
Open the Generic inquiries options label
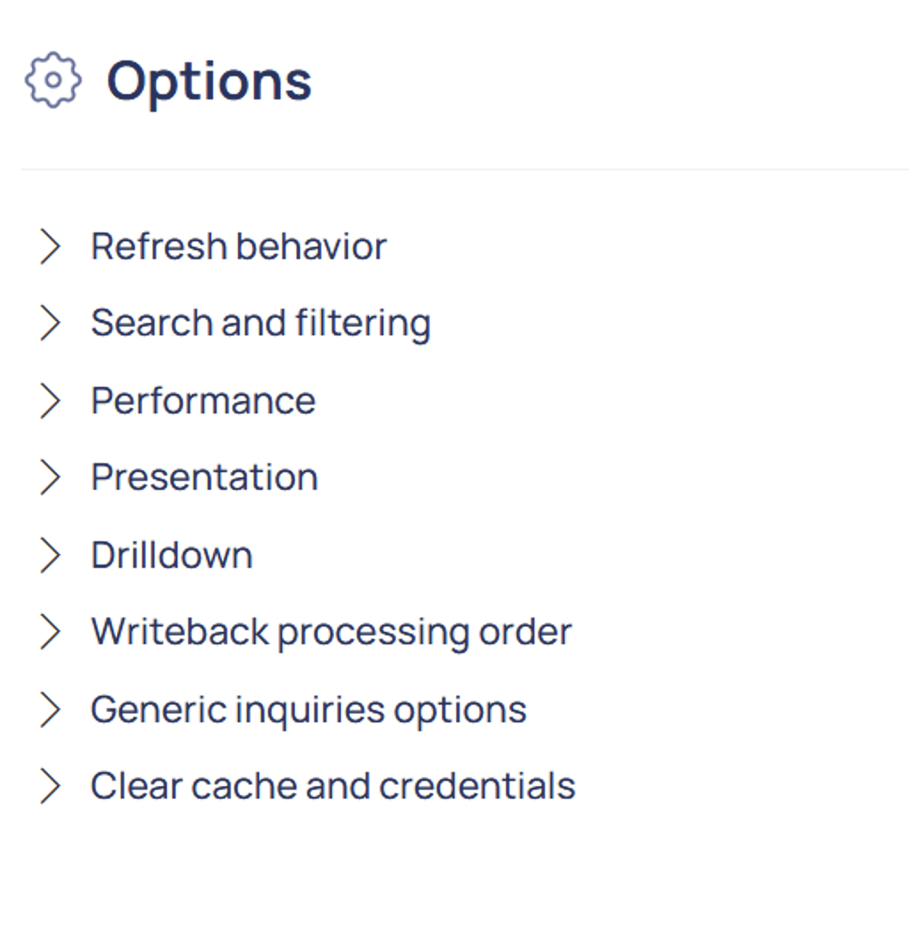(308, 710)
